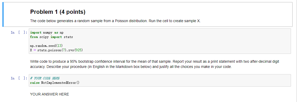Image resolution: width=297 pixels, height=102 pixels.
Task: Click the line starting with accuracy. Describe your procedure
Action: tap(131, 67)
